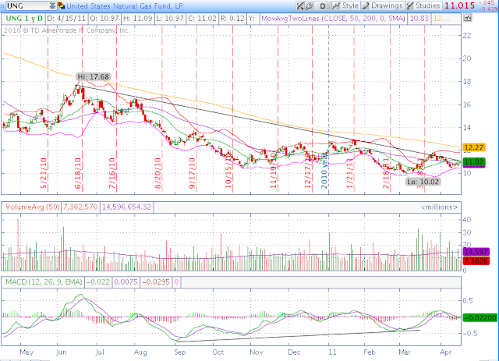Viewport: 499px width, 361px height.
Task: Open the Drawings menu
Action: pos(383,5)
